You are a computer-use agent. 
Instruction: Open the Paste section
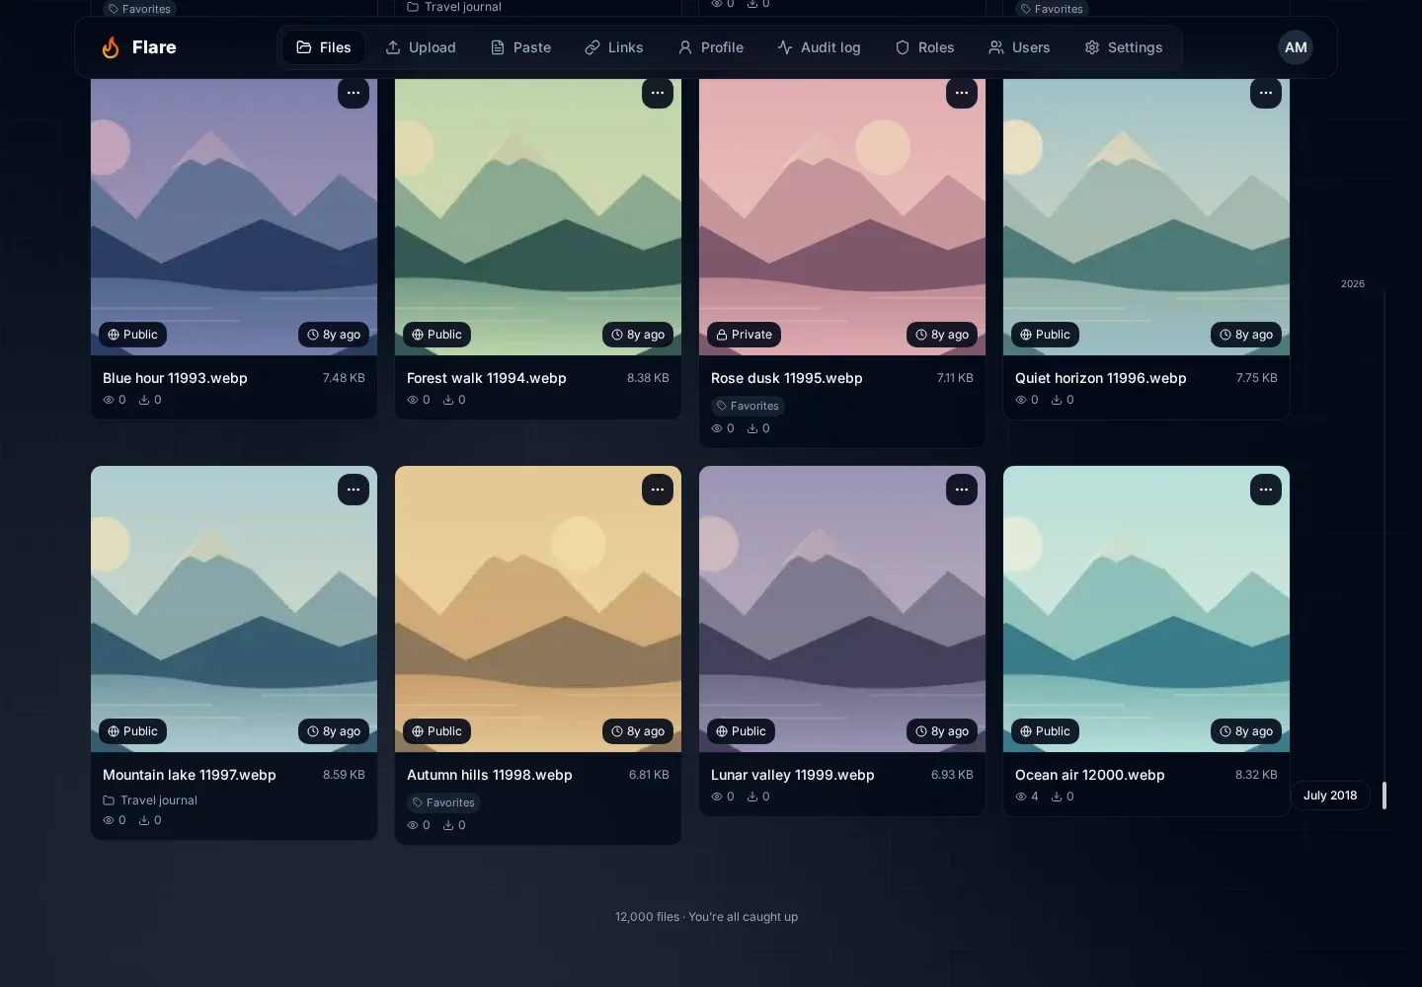tap(521, 47)
